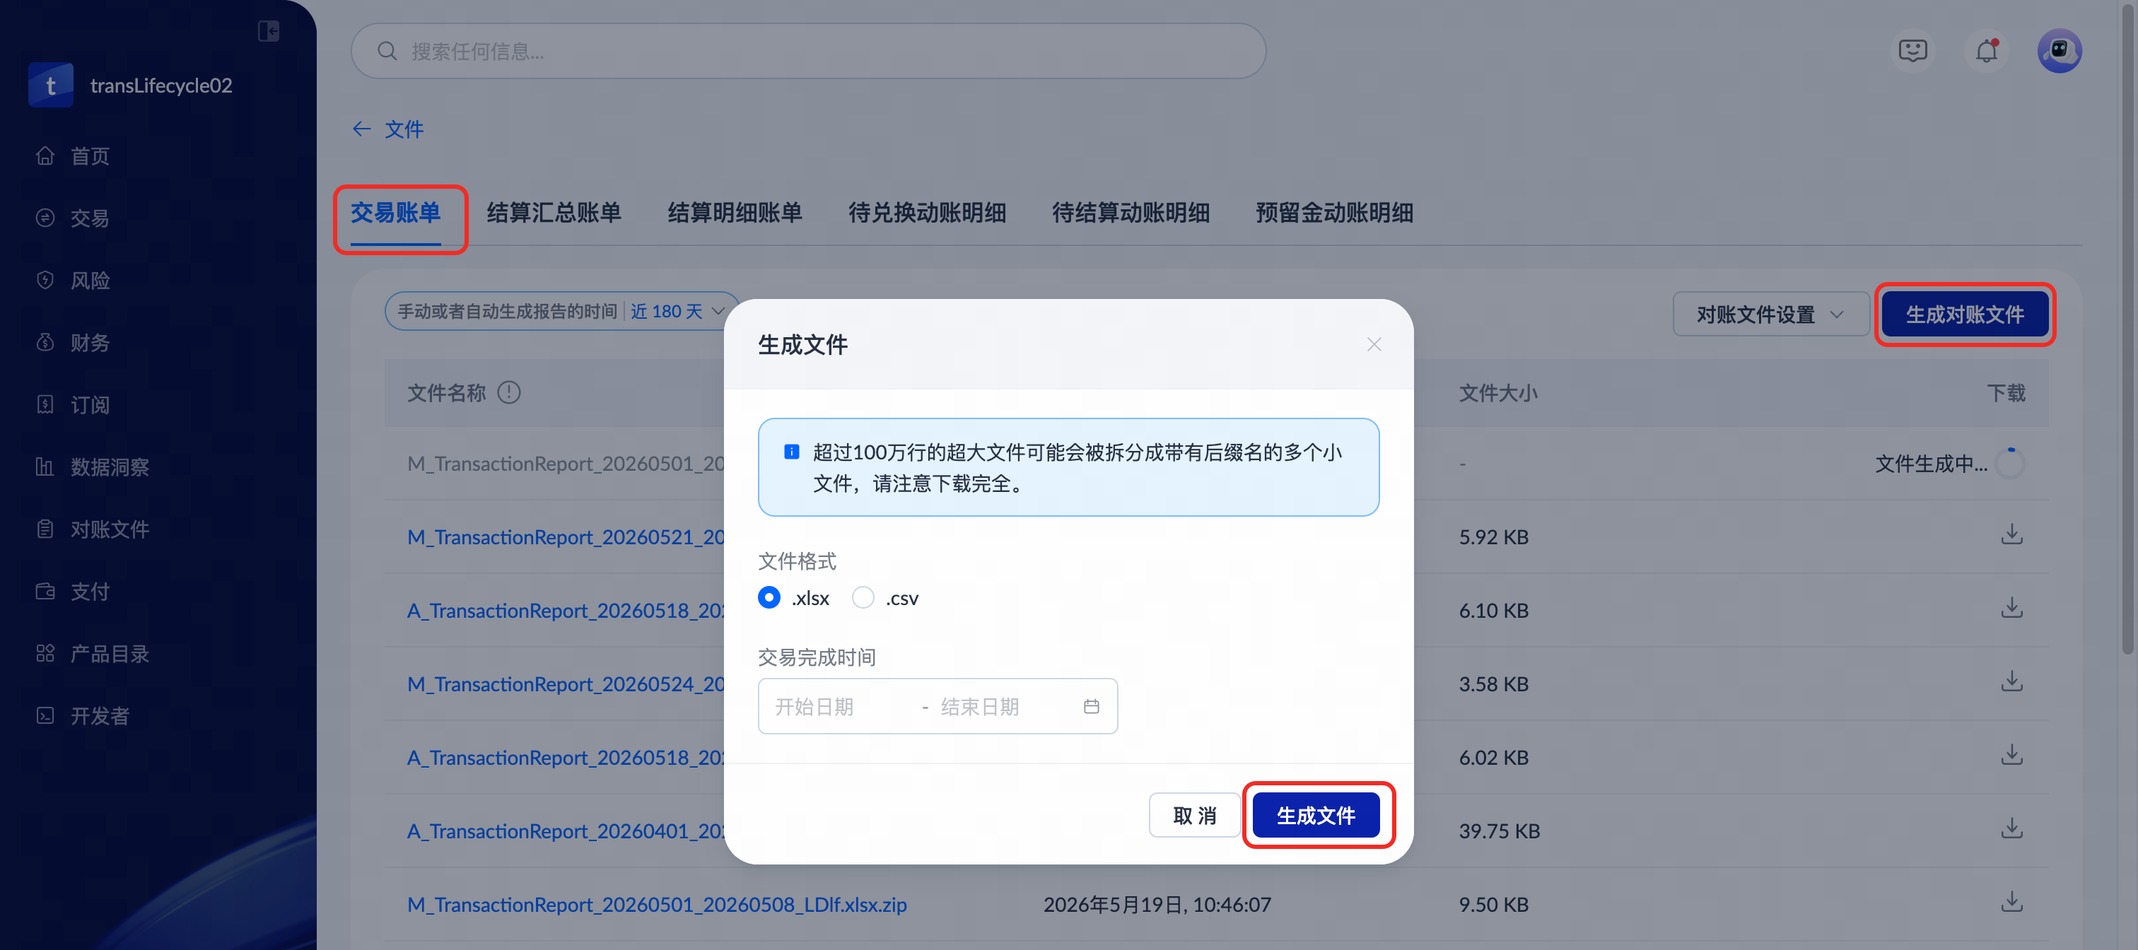The image size is (2138, 950).
Task: Click 生成对账文件 button
Action: [x=1965, y=314]
